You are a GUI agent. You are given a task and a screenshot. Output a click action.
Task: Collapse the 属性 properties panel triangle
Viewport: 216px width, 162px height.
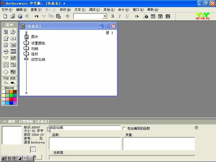[5, 122]
